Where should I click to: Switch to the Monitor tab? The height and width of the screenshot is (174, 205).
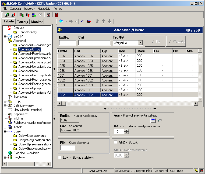37,22
